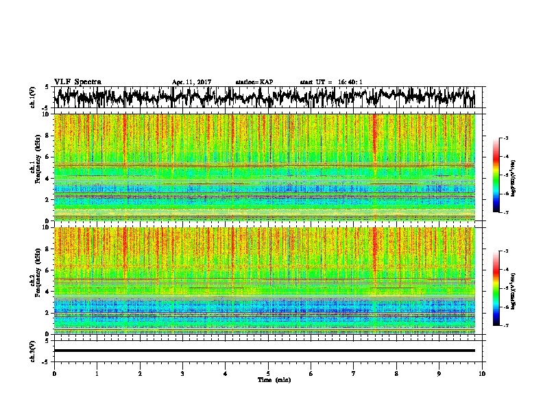The image size is (543, 419).
Task: Click the time axis tick label "5"
Action: point(268,374)
